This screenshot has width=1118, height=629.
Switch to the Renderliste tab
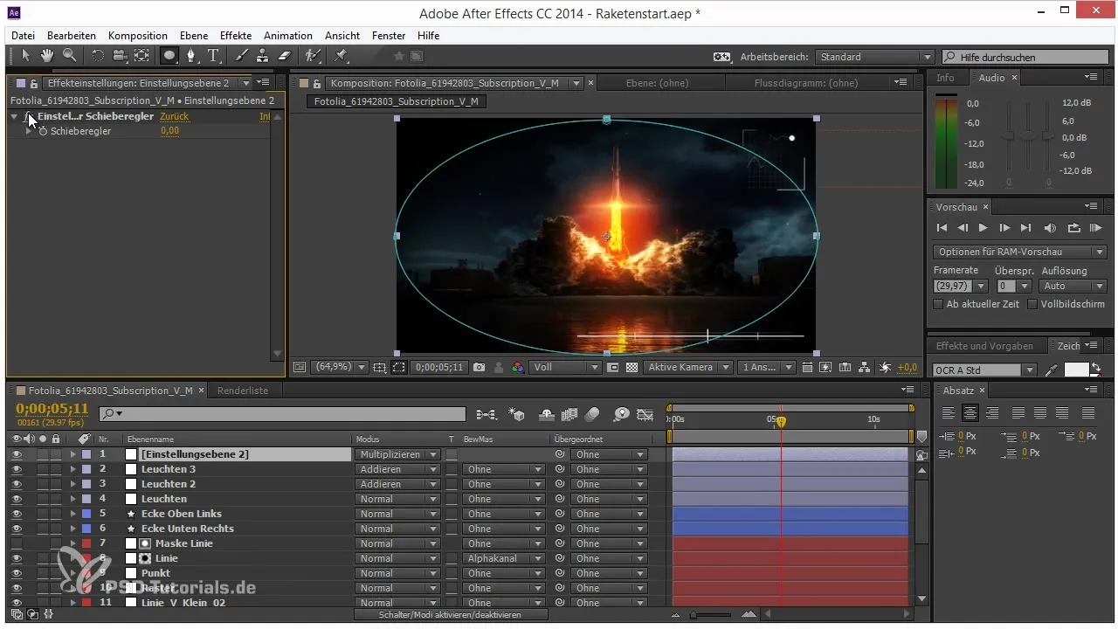243,391
